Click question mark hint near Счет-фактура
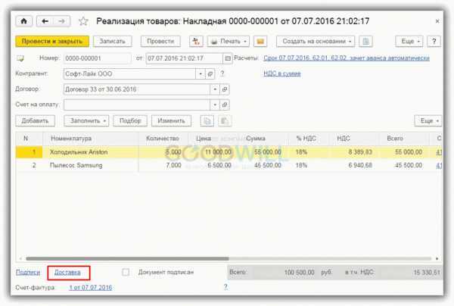This screenshot has height=306, width=454. 225,287
